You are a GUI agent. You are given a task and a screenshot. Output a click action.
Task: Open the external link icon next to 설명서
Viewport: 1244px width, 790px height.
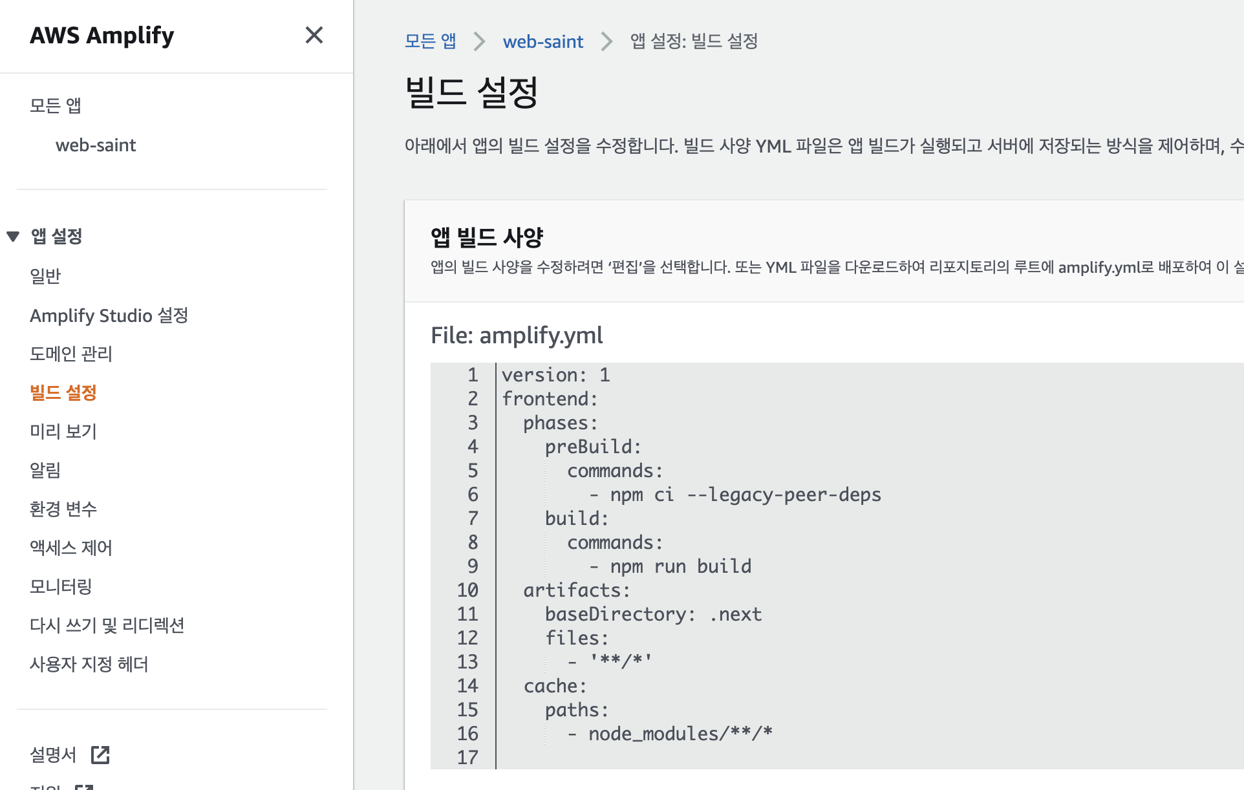[x=100, y=754]
